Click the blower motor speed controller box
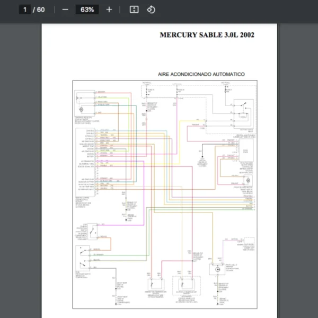The width and height of the screenshot is (318, 318). click(245, 154)
